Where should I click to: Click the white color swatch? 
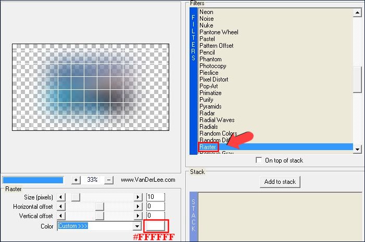[156, 226]
